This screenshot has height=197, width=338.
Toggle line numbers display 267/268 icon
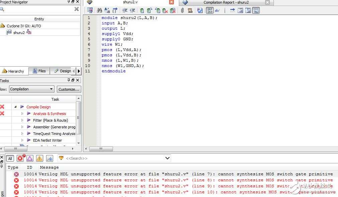pyautogui.click(x=210, y=10)
